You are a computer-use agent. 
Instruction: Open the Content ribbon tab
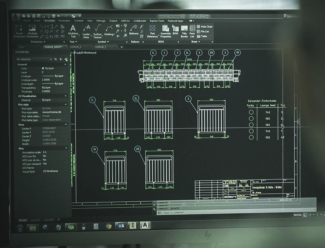tap(79, 21)
